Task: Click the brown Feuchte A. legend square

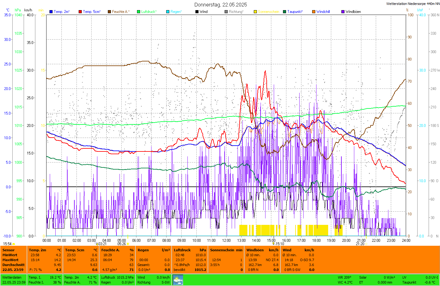Action: click(109, 12)
